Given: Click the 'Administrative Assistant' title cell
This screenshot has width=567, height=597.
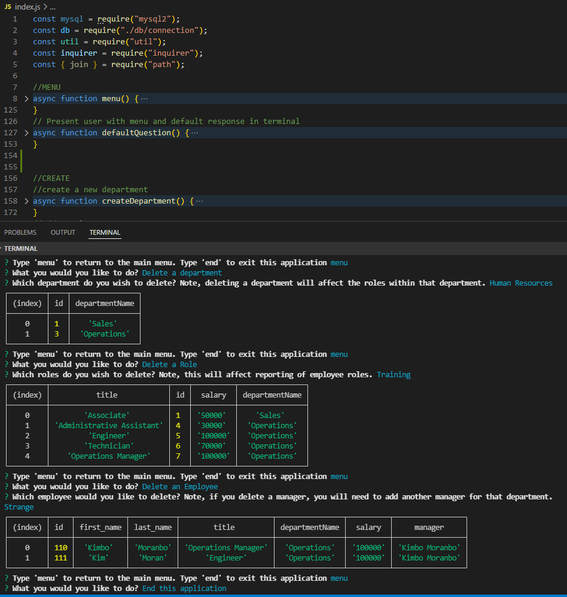Looking at the screenshot, I should pos(109,425).
